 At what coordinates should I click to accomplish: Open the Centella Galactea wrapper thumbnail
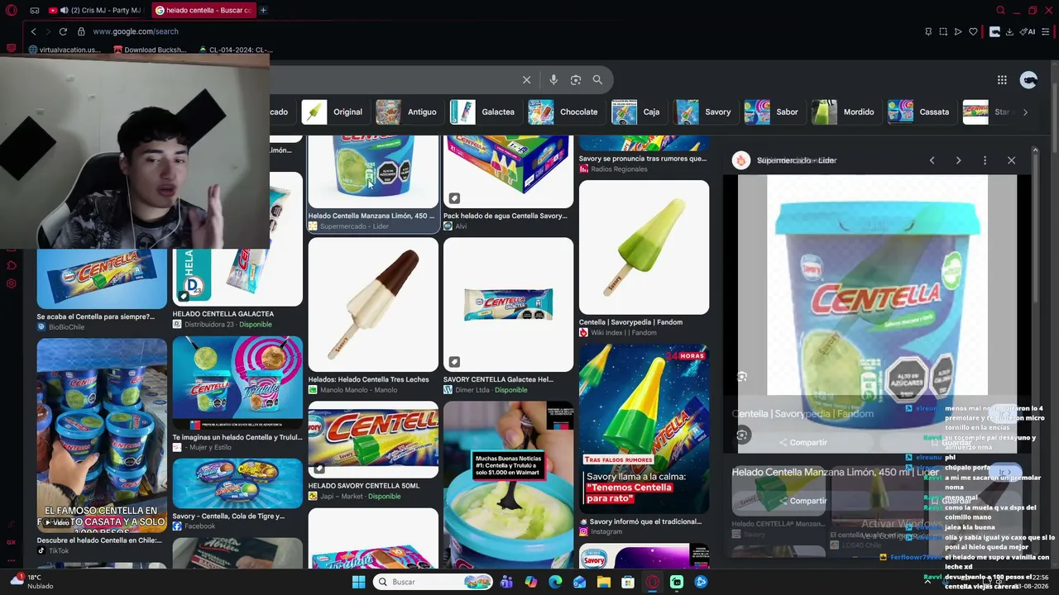pyautogui.click(x=508, y=305)
